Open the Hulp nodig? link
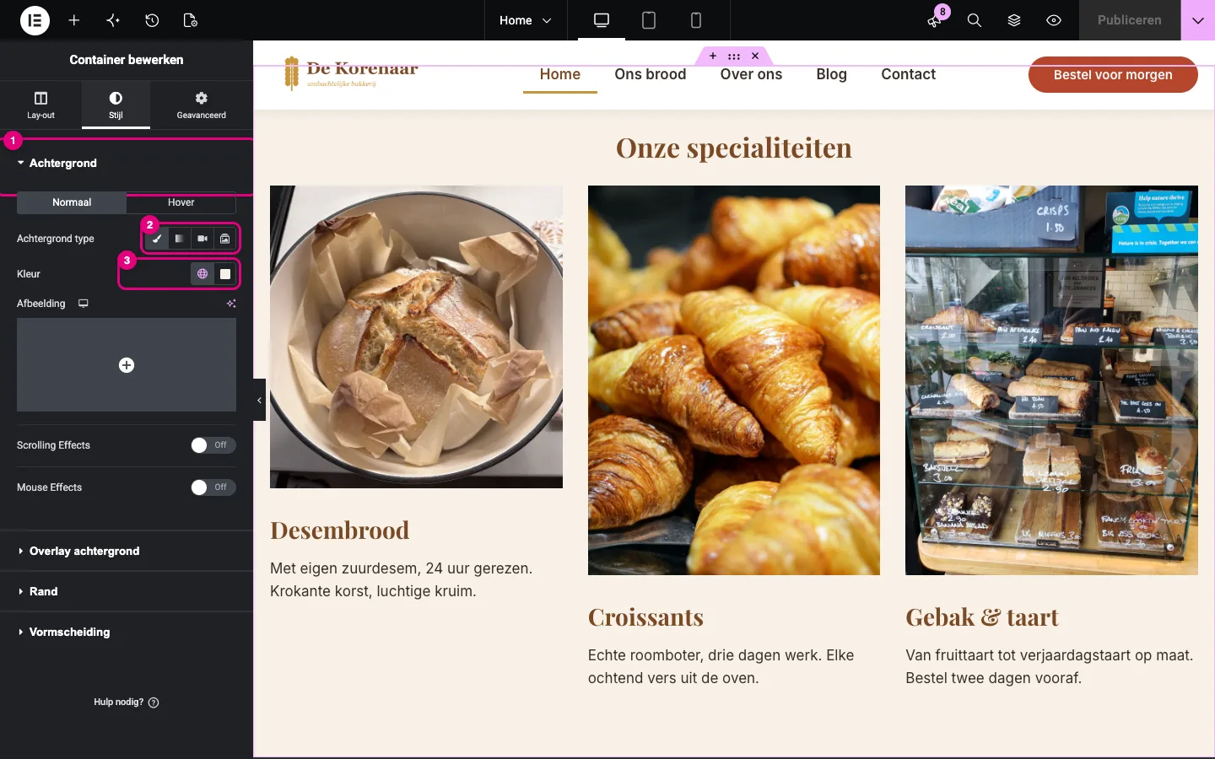 point(127,702)
